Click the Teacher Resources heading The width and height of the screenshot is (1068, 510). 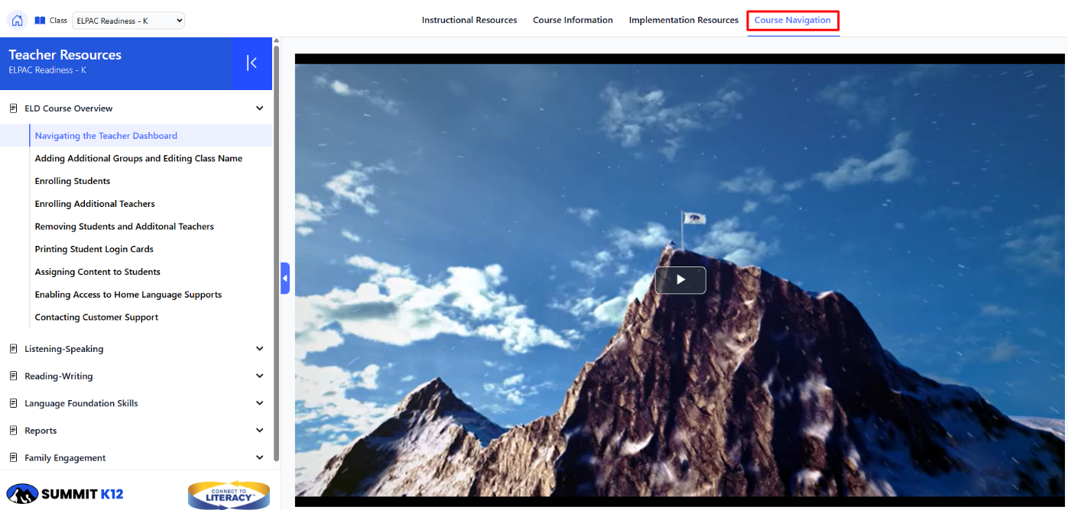coord(65,55)
